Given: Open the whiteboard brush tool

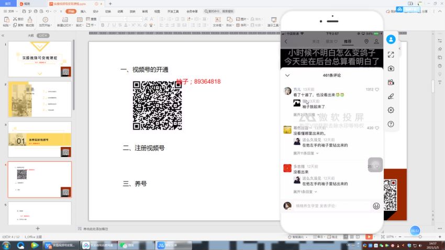Looking at the screenshot, I should point(391,96).
